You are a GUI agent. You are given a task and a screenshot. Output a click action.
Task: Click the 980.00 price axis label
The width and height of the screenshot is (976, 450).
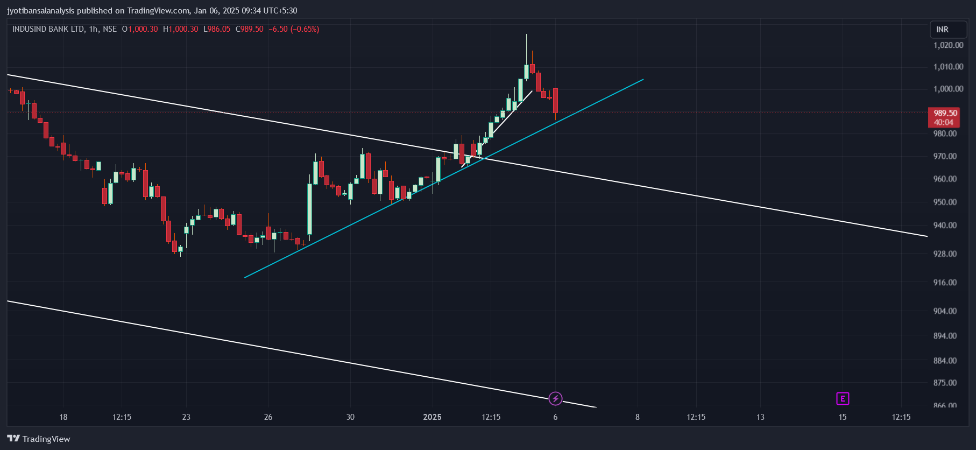pos(945,133)
